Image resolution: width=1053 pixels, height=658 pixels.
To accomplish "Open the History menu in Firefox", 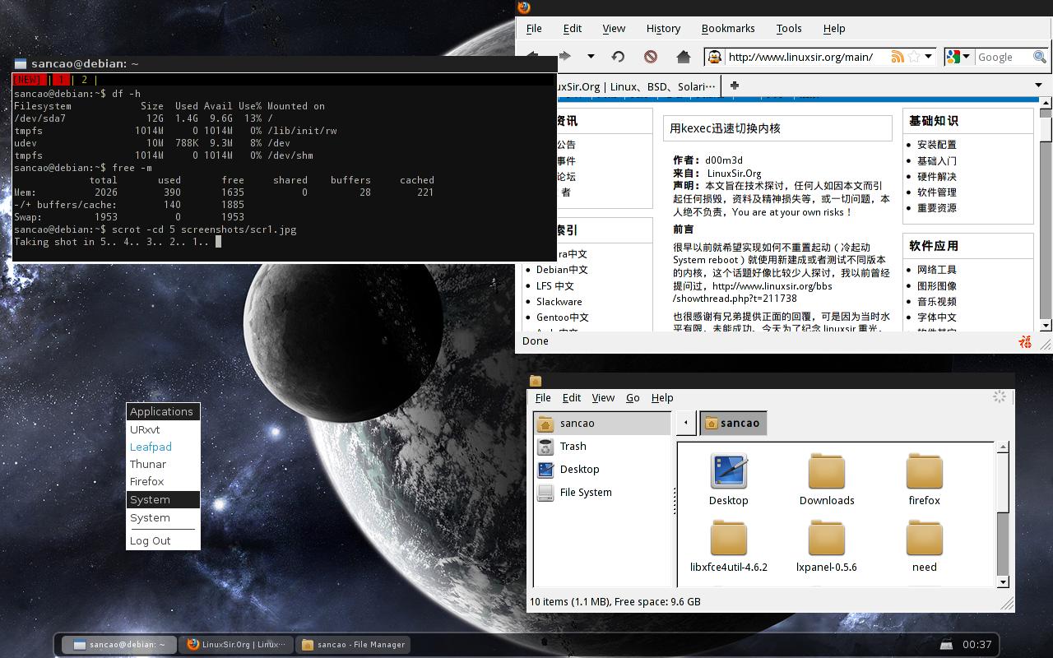I will (x=663, y=28).
